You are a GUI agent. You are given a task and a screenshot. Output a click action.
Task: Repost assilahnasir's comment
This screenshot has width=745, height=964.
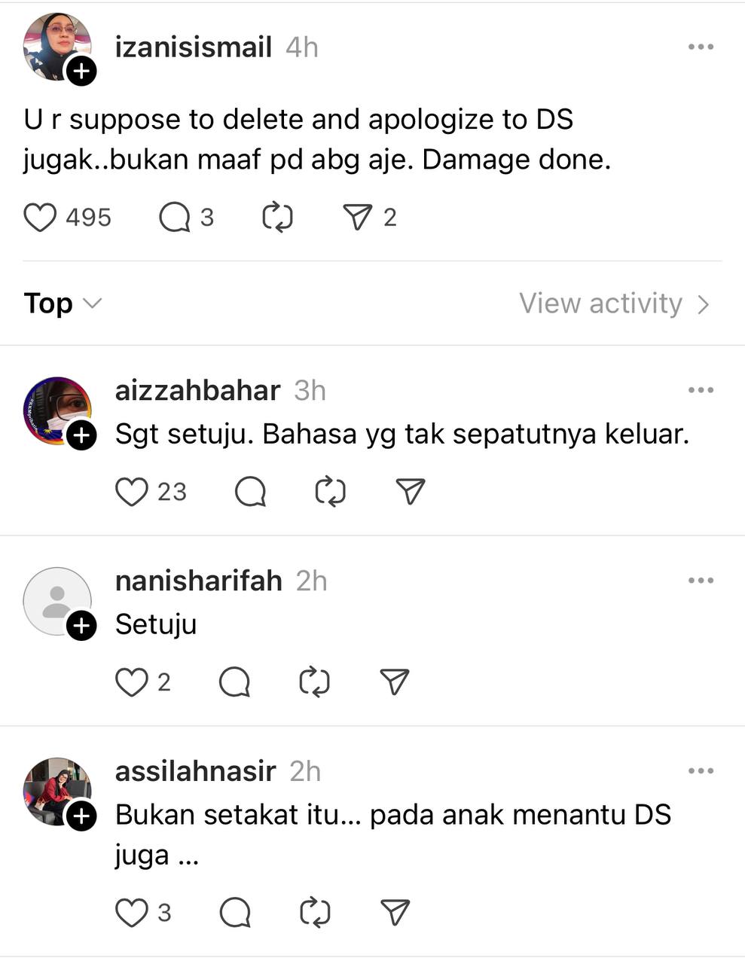tap(315, 913)
